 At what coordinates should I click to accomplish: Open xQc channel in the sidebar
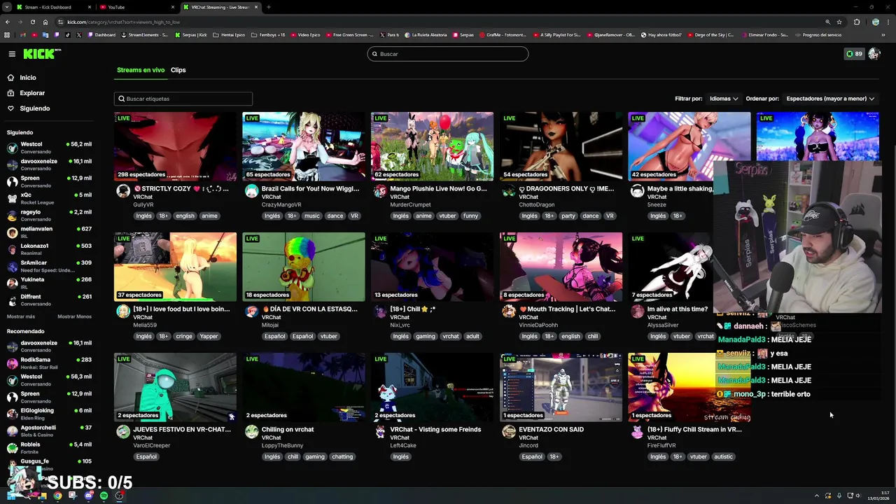[49, 198]
